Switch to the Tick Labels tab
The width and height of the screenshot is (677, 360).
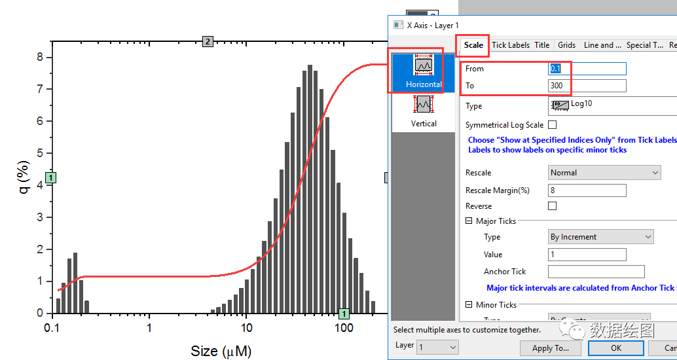coord(510,45)
